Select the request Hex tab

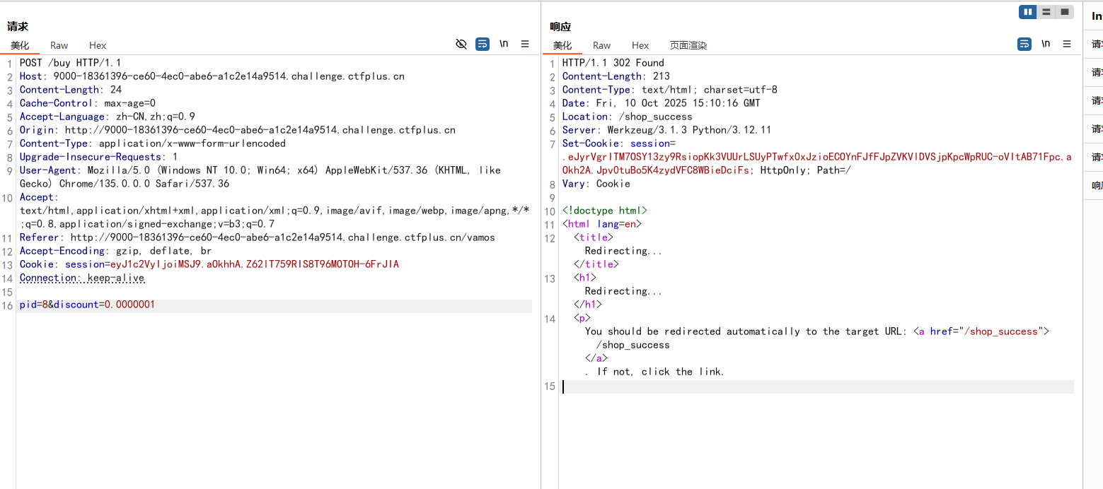(98, 45)
